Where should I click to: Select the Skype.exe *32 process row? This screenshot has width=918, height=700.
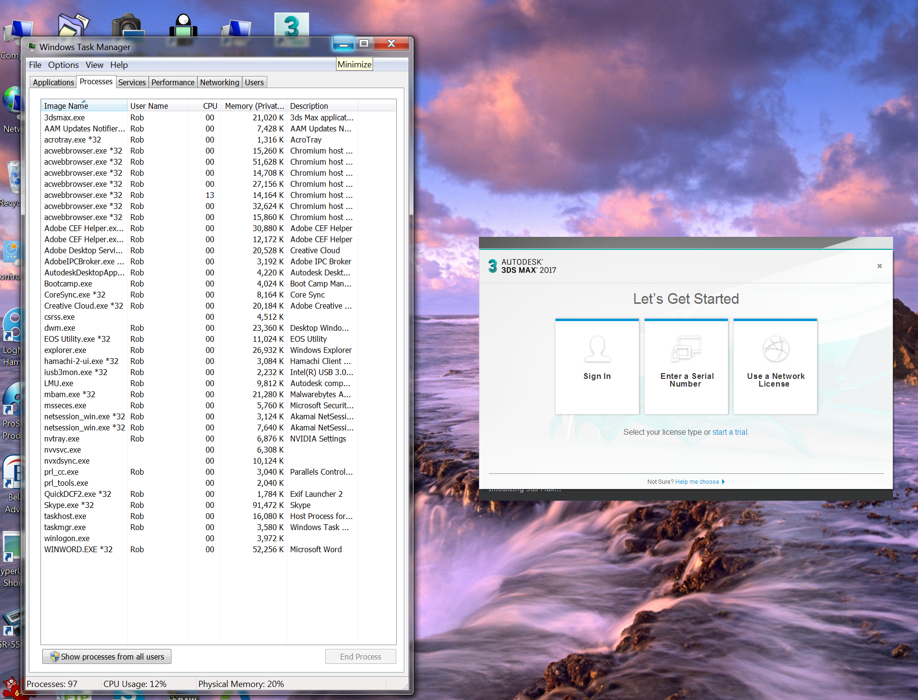coord(69,505)
